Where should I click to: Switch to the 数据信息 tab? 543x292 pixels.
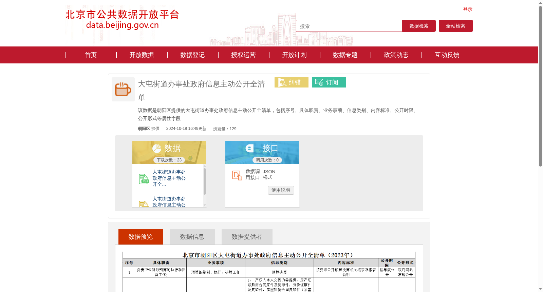(192, 237)
